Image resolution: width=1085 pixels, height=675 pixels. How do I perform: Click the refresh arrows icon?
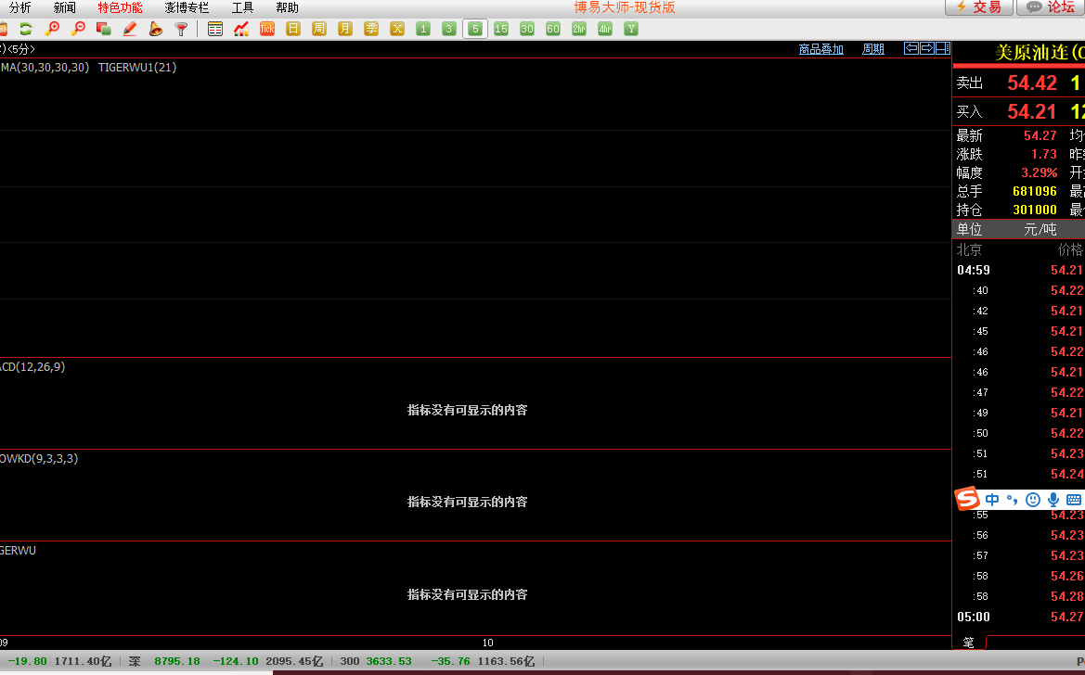[26, 29]
